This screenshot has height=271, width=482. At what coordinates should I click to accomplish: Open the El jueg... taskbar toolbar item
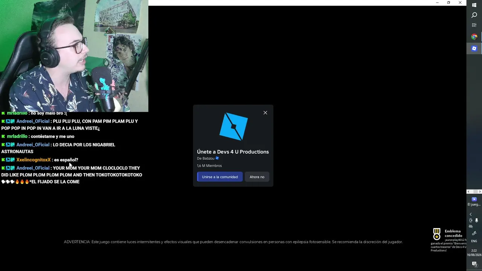(474, 201)
